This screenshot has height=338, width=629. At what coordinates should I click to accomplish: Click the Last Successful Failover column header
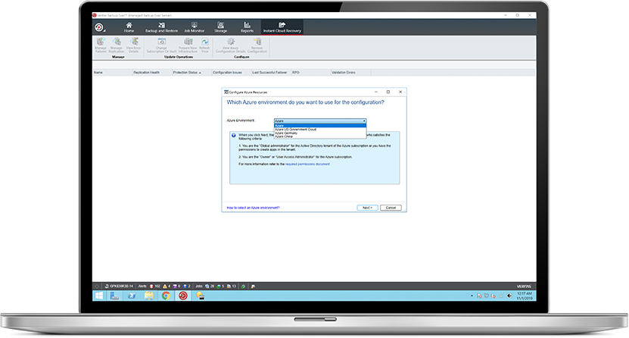(271, 73)
